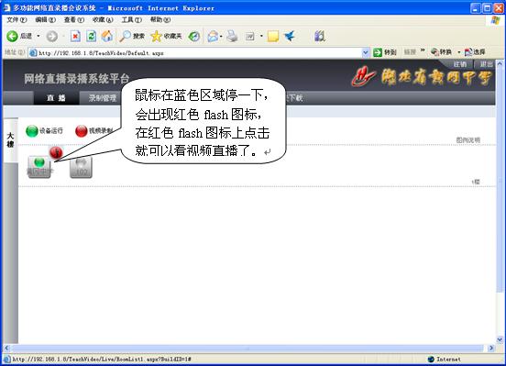Open the Back button history dropdown
This screenshot has width=506, height=366.
pyautogui.click(x=38, y=36)
